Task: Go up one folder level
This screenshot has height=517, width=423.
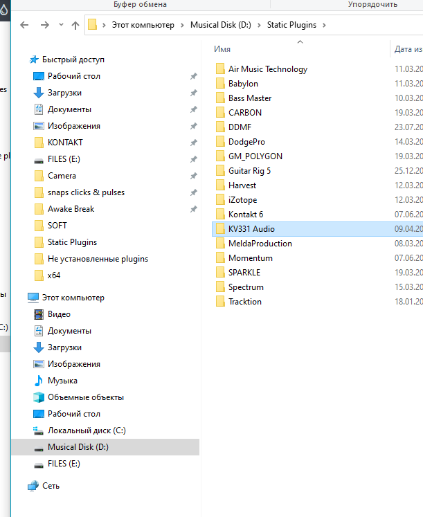Action: coord(75,25)
